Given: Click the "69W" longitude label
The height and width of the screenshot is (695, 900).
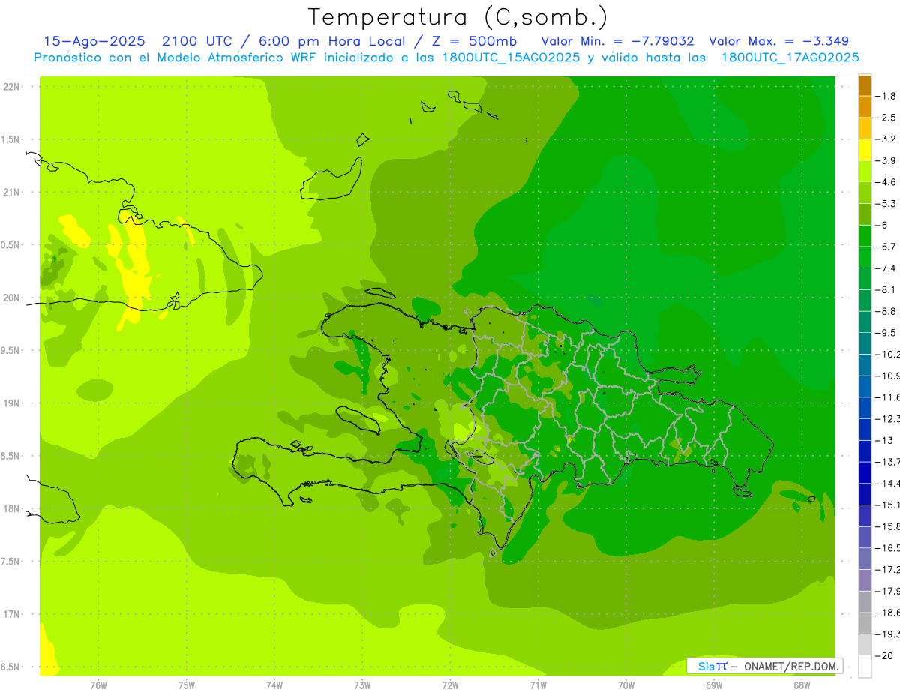Looking at the screenshot, I should (x=714, y=685).
